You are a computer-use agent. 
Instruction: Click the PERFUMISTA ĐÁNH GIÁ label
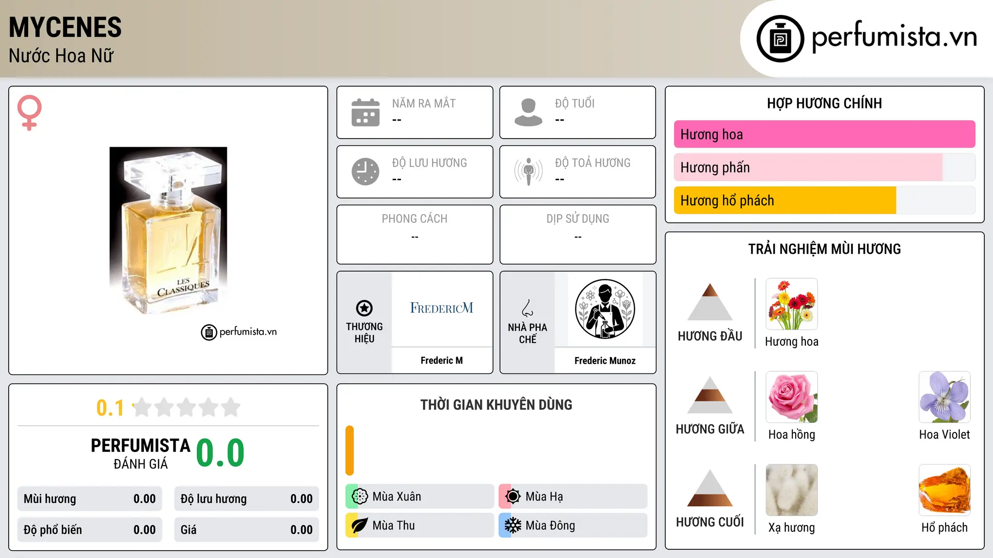(x=141, y=453)
